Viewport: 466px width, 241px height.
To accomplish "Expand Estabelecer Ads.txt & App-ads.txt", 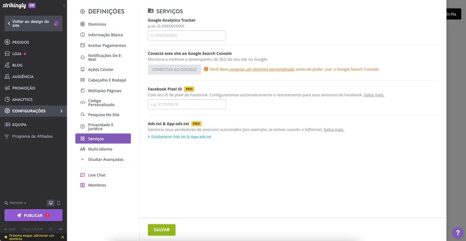I will (180, 137).
